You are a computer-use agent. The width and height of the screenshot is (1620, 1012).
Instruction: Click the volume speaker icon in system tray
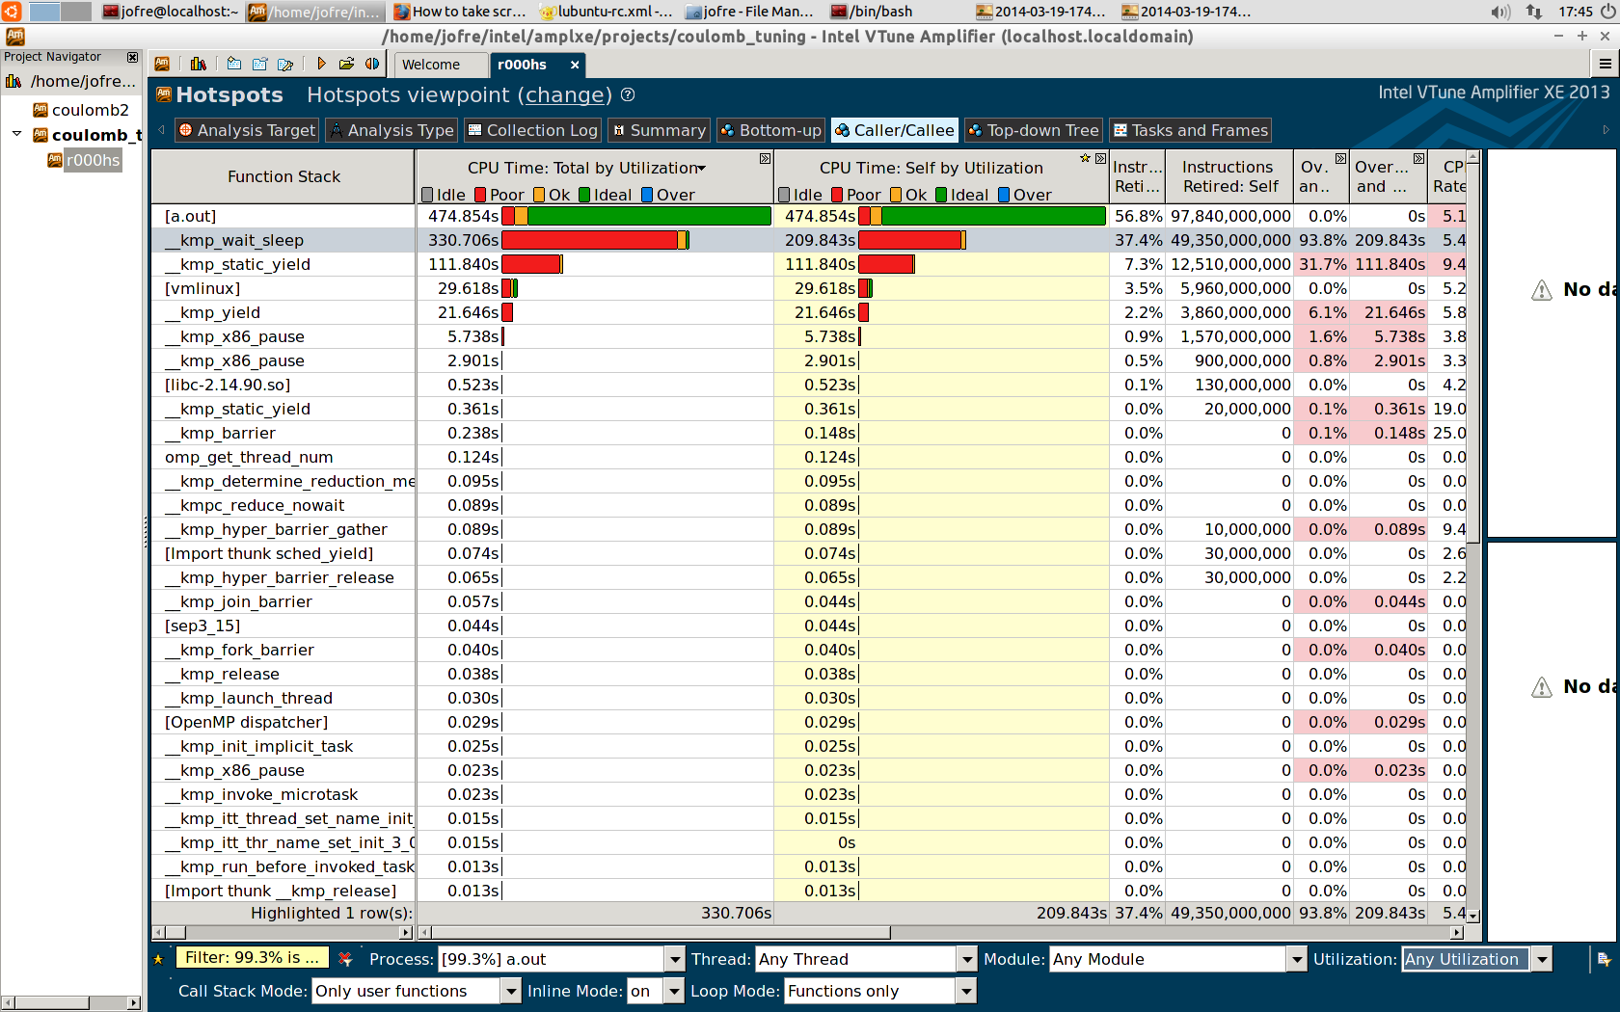pyautogui.click(x=1499, y=12)
